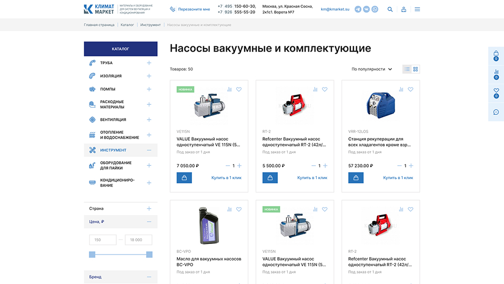
Task: Go to 'Главная страница' breadcrumb link
Action: 99,25
